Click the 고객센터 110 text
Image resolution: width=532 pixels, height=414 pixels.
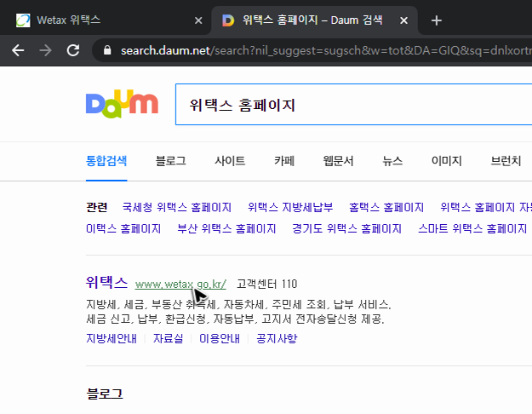tap(267, 284)
